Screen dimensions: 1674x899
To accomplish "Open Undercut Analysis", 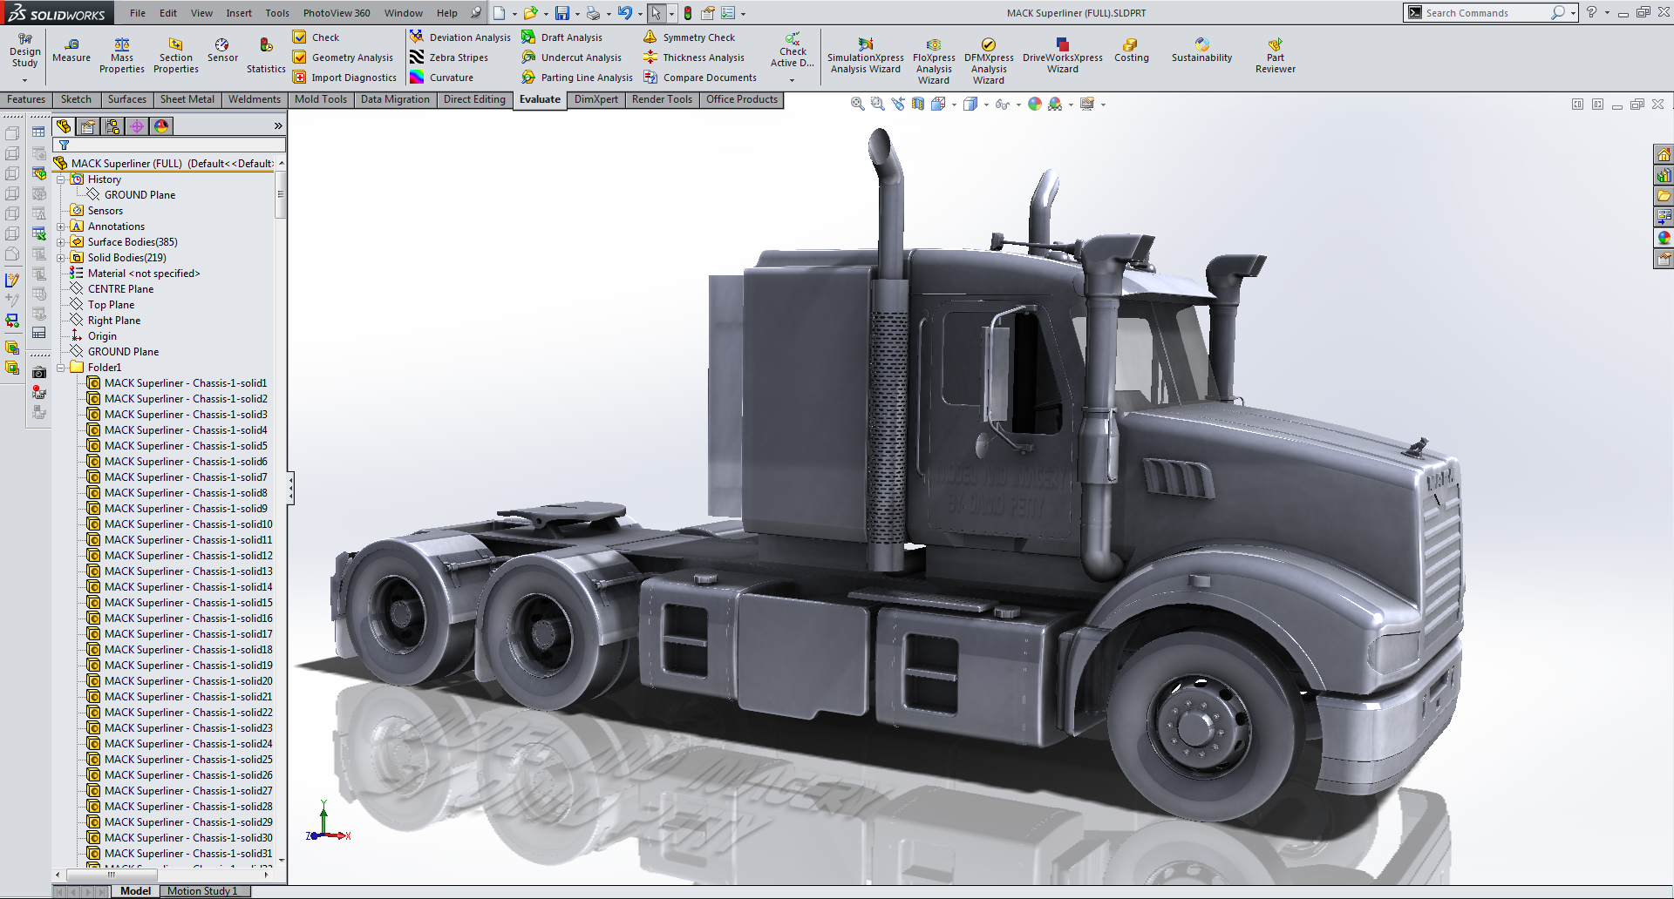I will (x=572, y=57).
